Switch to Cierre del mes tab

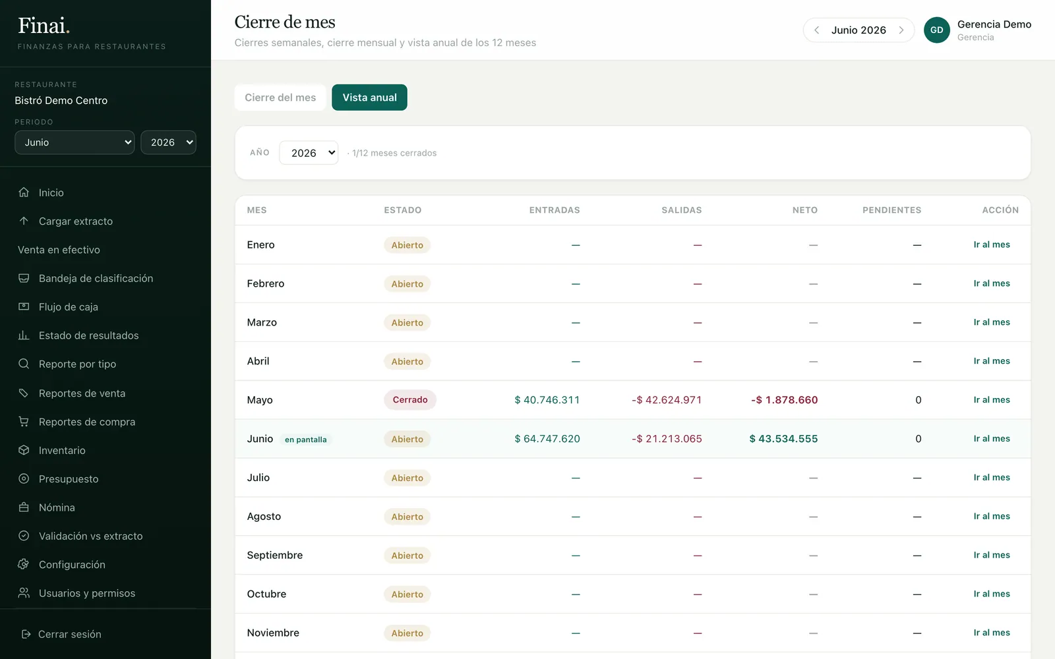280,98
